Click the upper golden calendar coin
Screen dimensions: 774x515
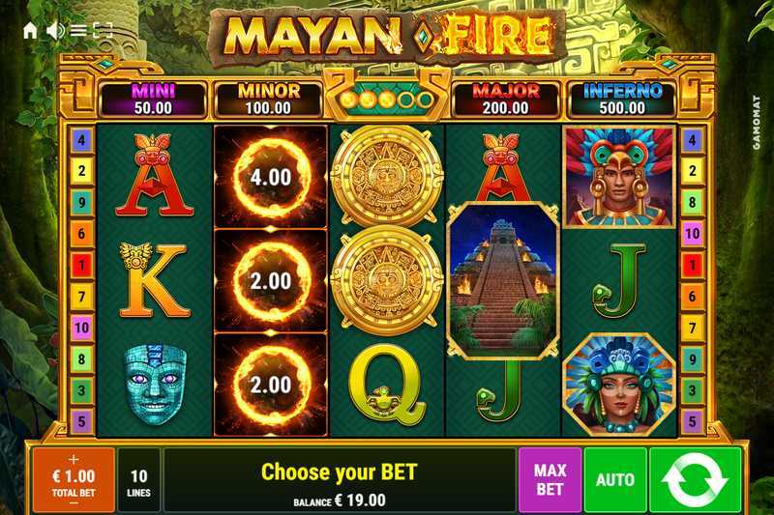point(387,176)
